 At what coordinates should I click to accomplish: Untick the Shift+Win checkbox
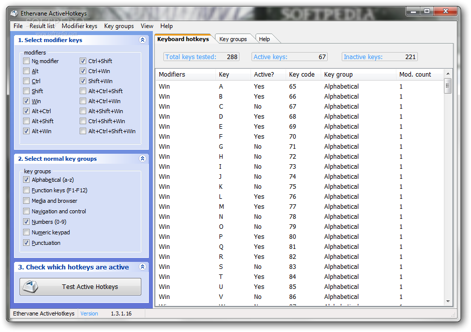pos(83,81)
